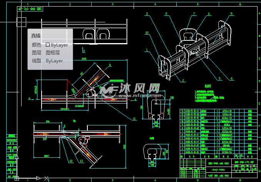261x182 pixels.
Task: Select balloon number 6 on the isometric view
Action: coord(209,13)
